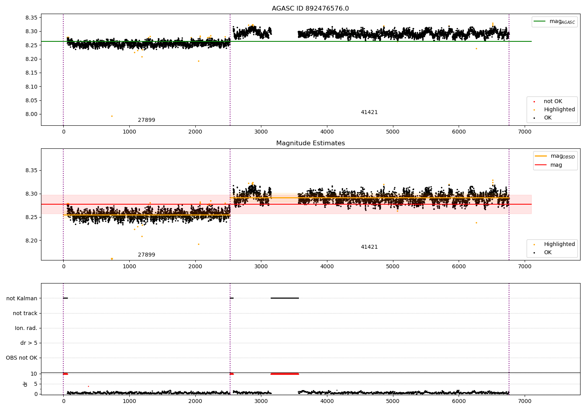Click the "27899" label in the top plot
586x410 pixels.
146,120
